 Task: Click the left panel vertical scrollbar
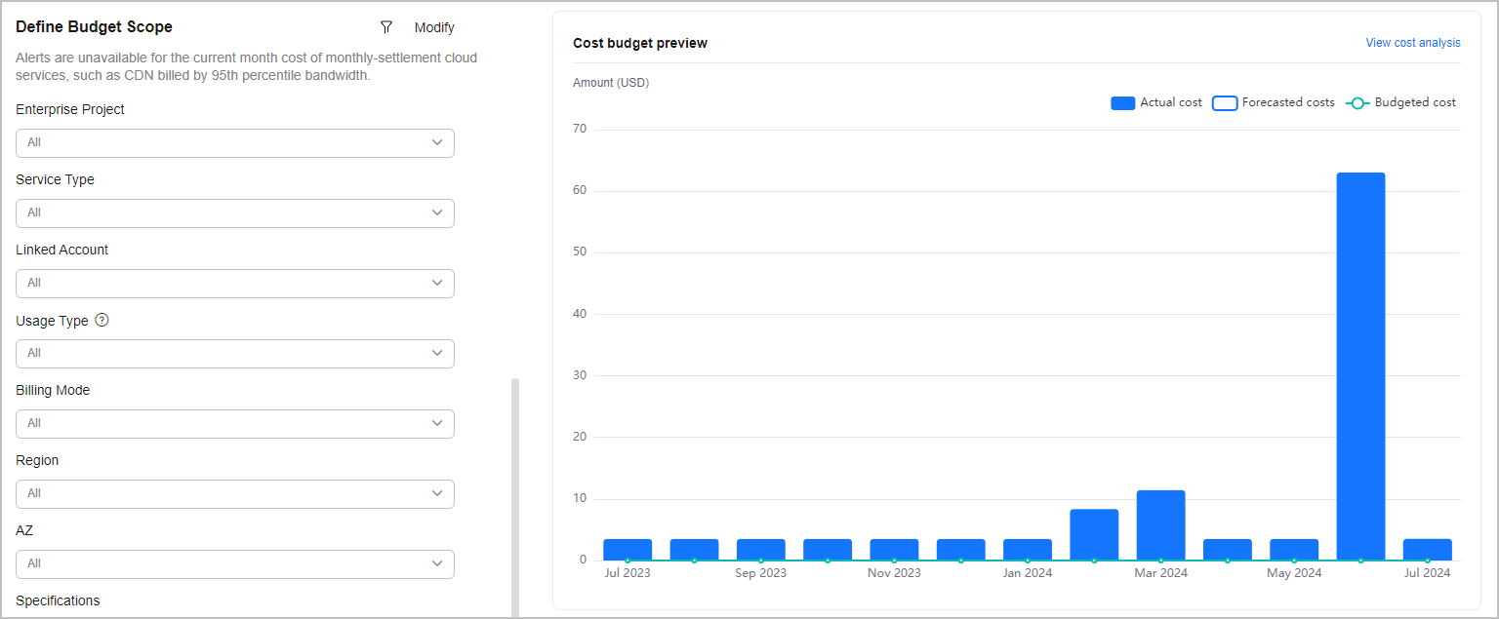coord(515,497)
